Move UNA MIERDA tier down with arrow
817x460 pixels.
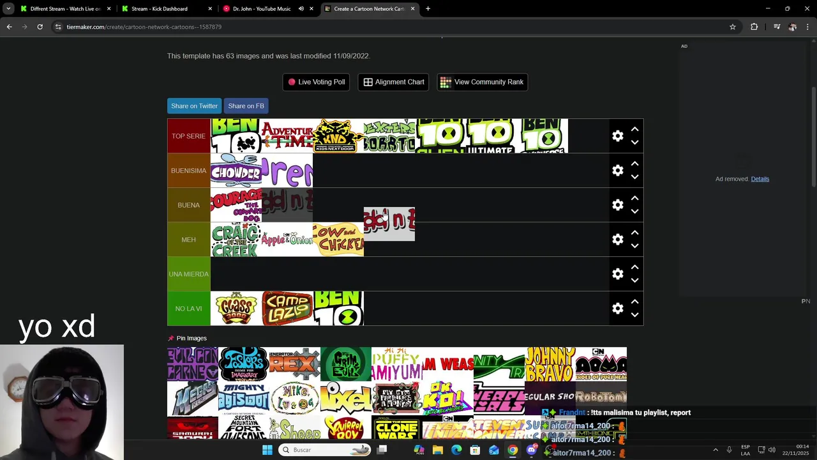pyautogui.click(x=634, y=280)
